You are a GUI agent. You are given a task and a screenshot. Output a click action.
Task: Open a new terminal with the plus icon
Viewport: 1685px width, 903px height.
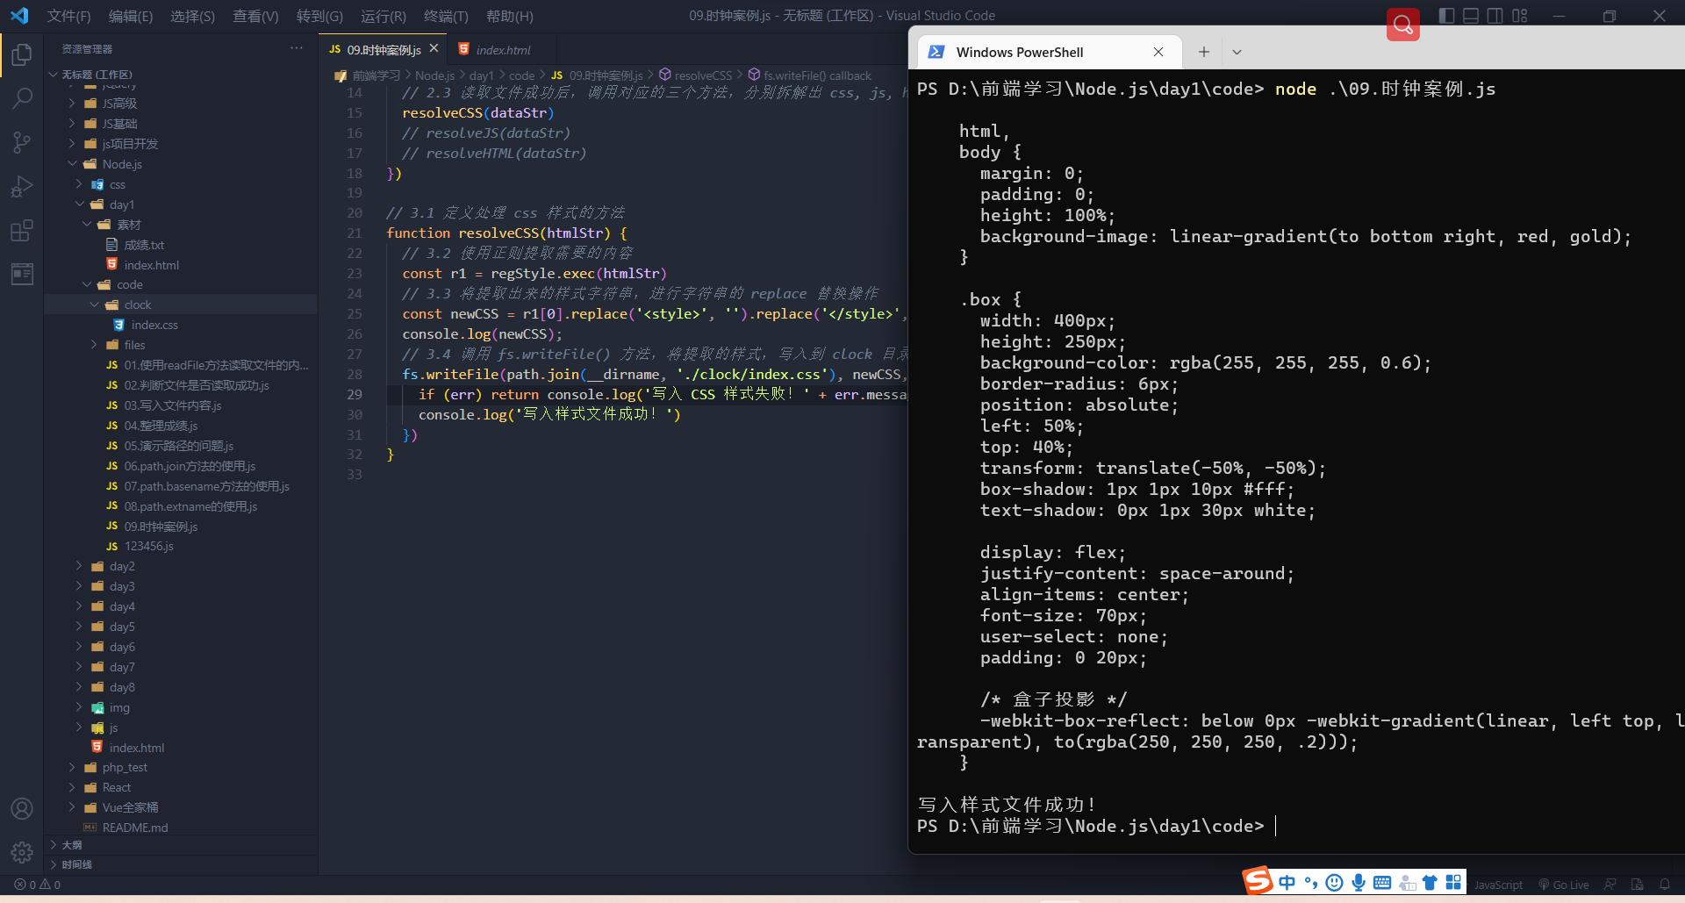[1203, 52]
